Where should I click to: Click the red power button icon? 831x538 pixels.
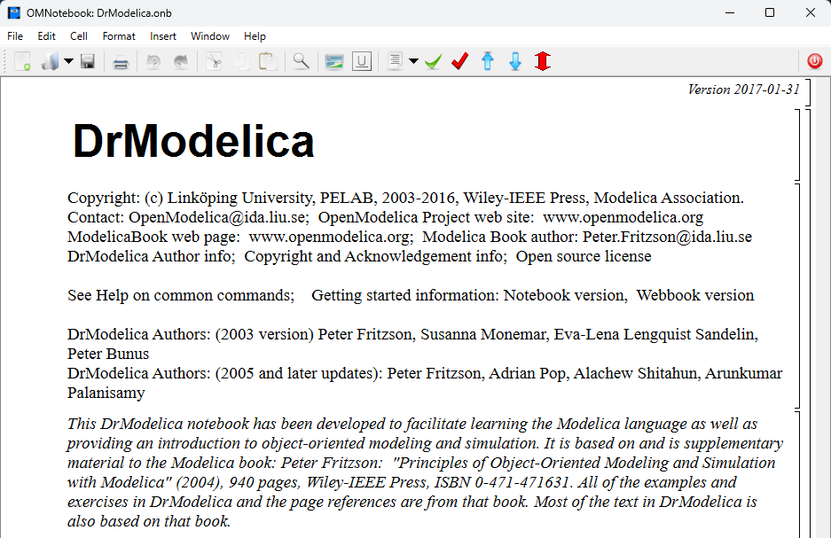(x=815, y=61)
